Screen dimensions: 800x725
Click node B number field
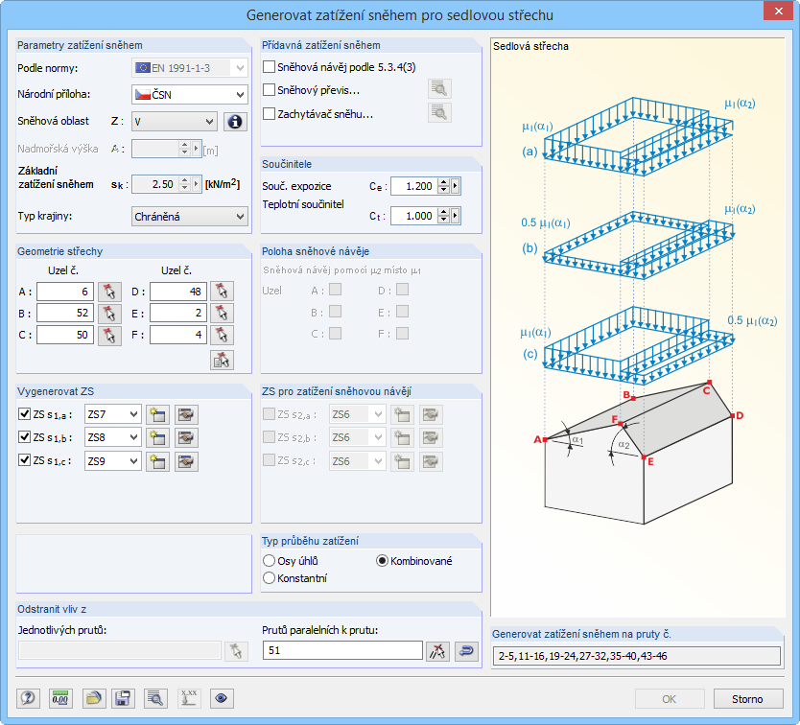[x=65, y=314]
